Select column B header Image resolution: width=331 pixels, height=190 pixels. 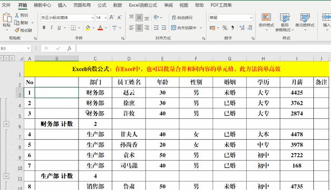coord(57,58)
